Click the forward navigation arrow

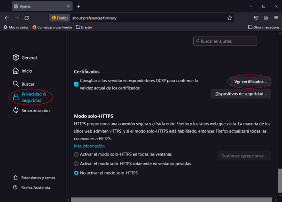16,18
